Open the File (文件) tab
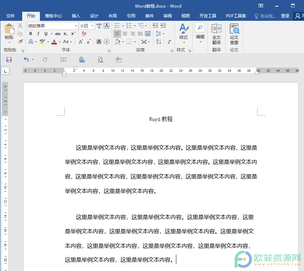Viewport: 304px width, 271px height. (x=10, y=16)
